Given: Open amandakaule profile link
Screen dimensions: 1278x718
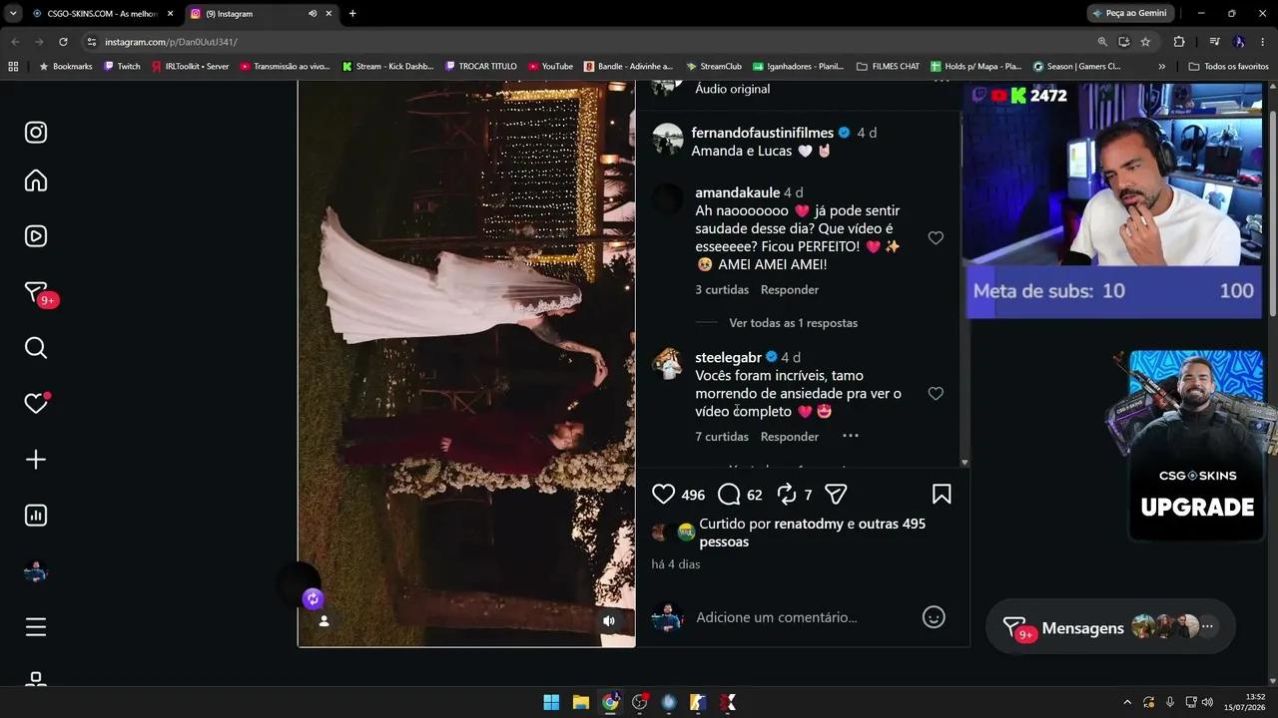Looking at the screenshot, I should (738, 192).
